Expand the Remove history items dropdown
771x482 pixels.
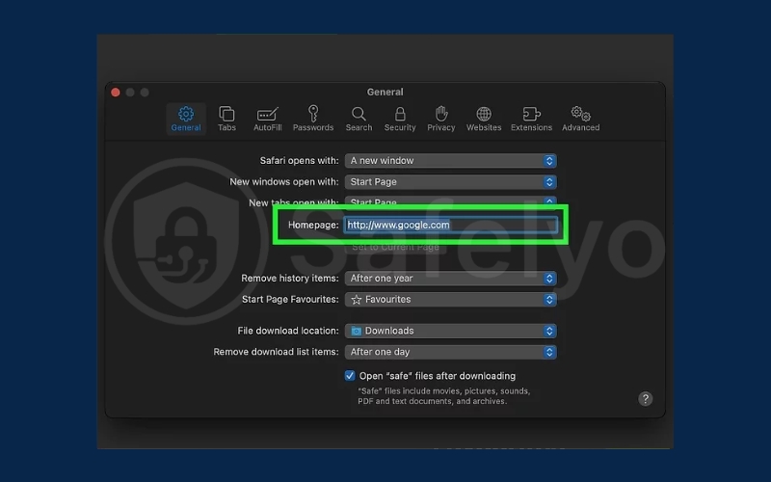(x=451, y=279)
